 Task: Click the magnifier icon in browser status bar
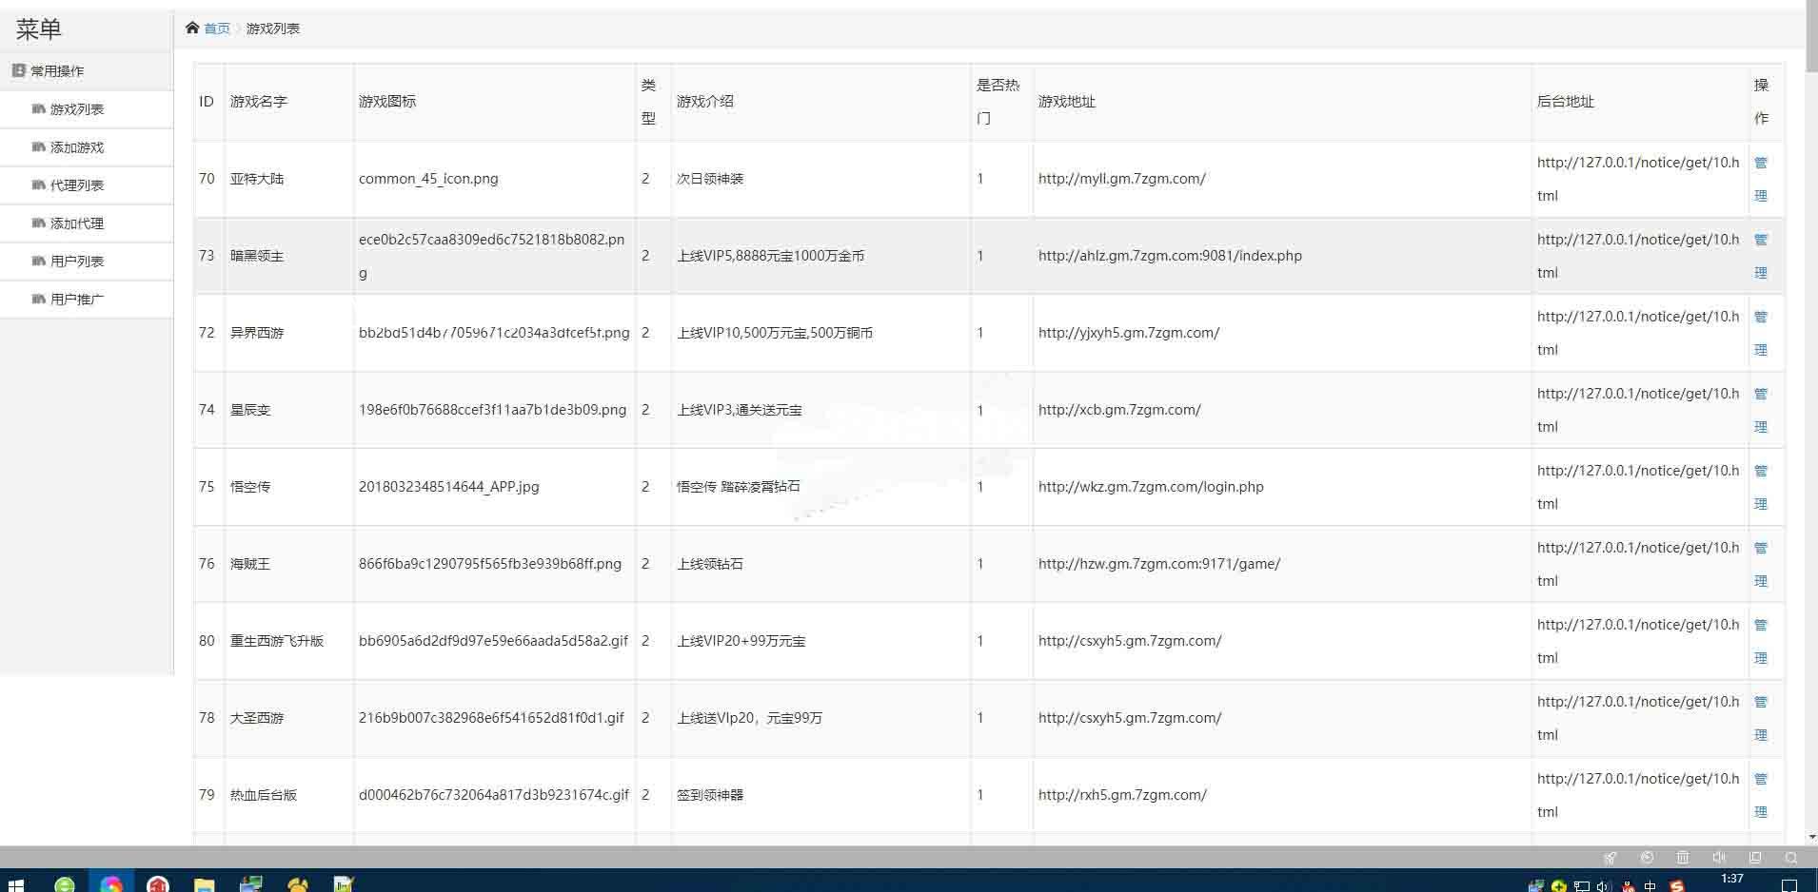[1791, 857]
